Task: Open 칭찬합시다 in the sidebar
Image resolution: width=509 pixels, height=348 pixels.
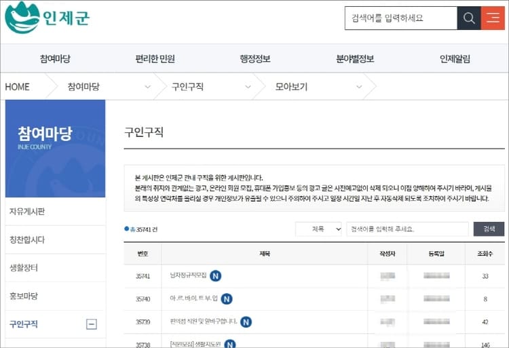Action: pyautogui.click(x=27, y=239)
